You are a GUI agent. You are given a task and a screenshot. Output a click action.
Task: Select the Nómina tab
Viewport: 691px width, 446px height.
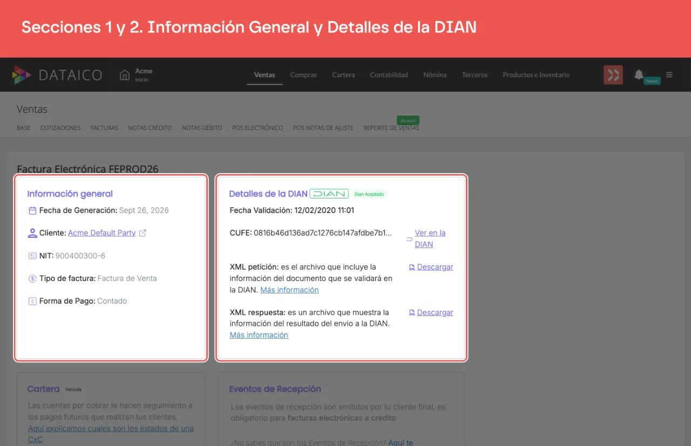pyautogui.click(x=435, y=75)
